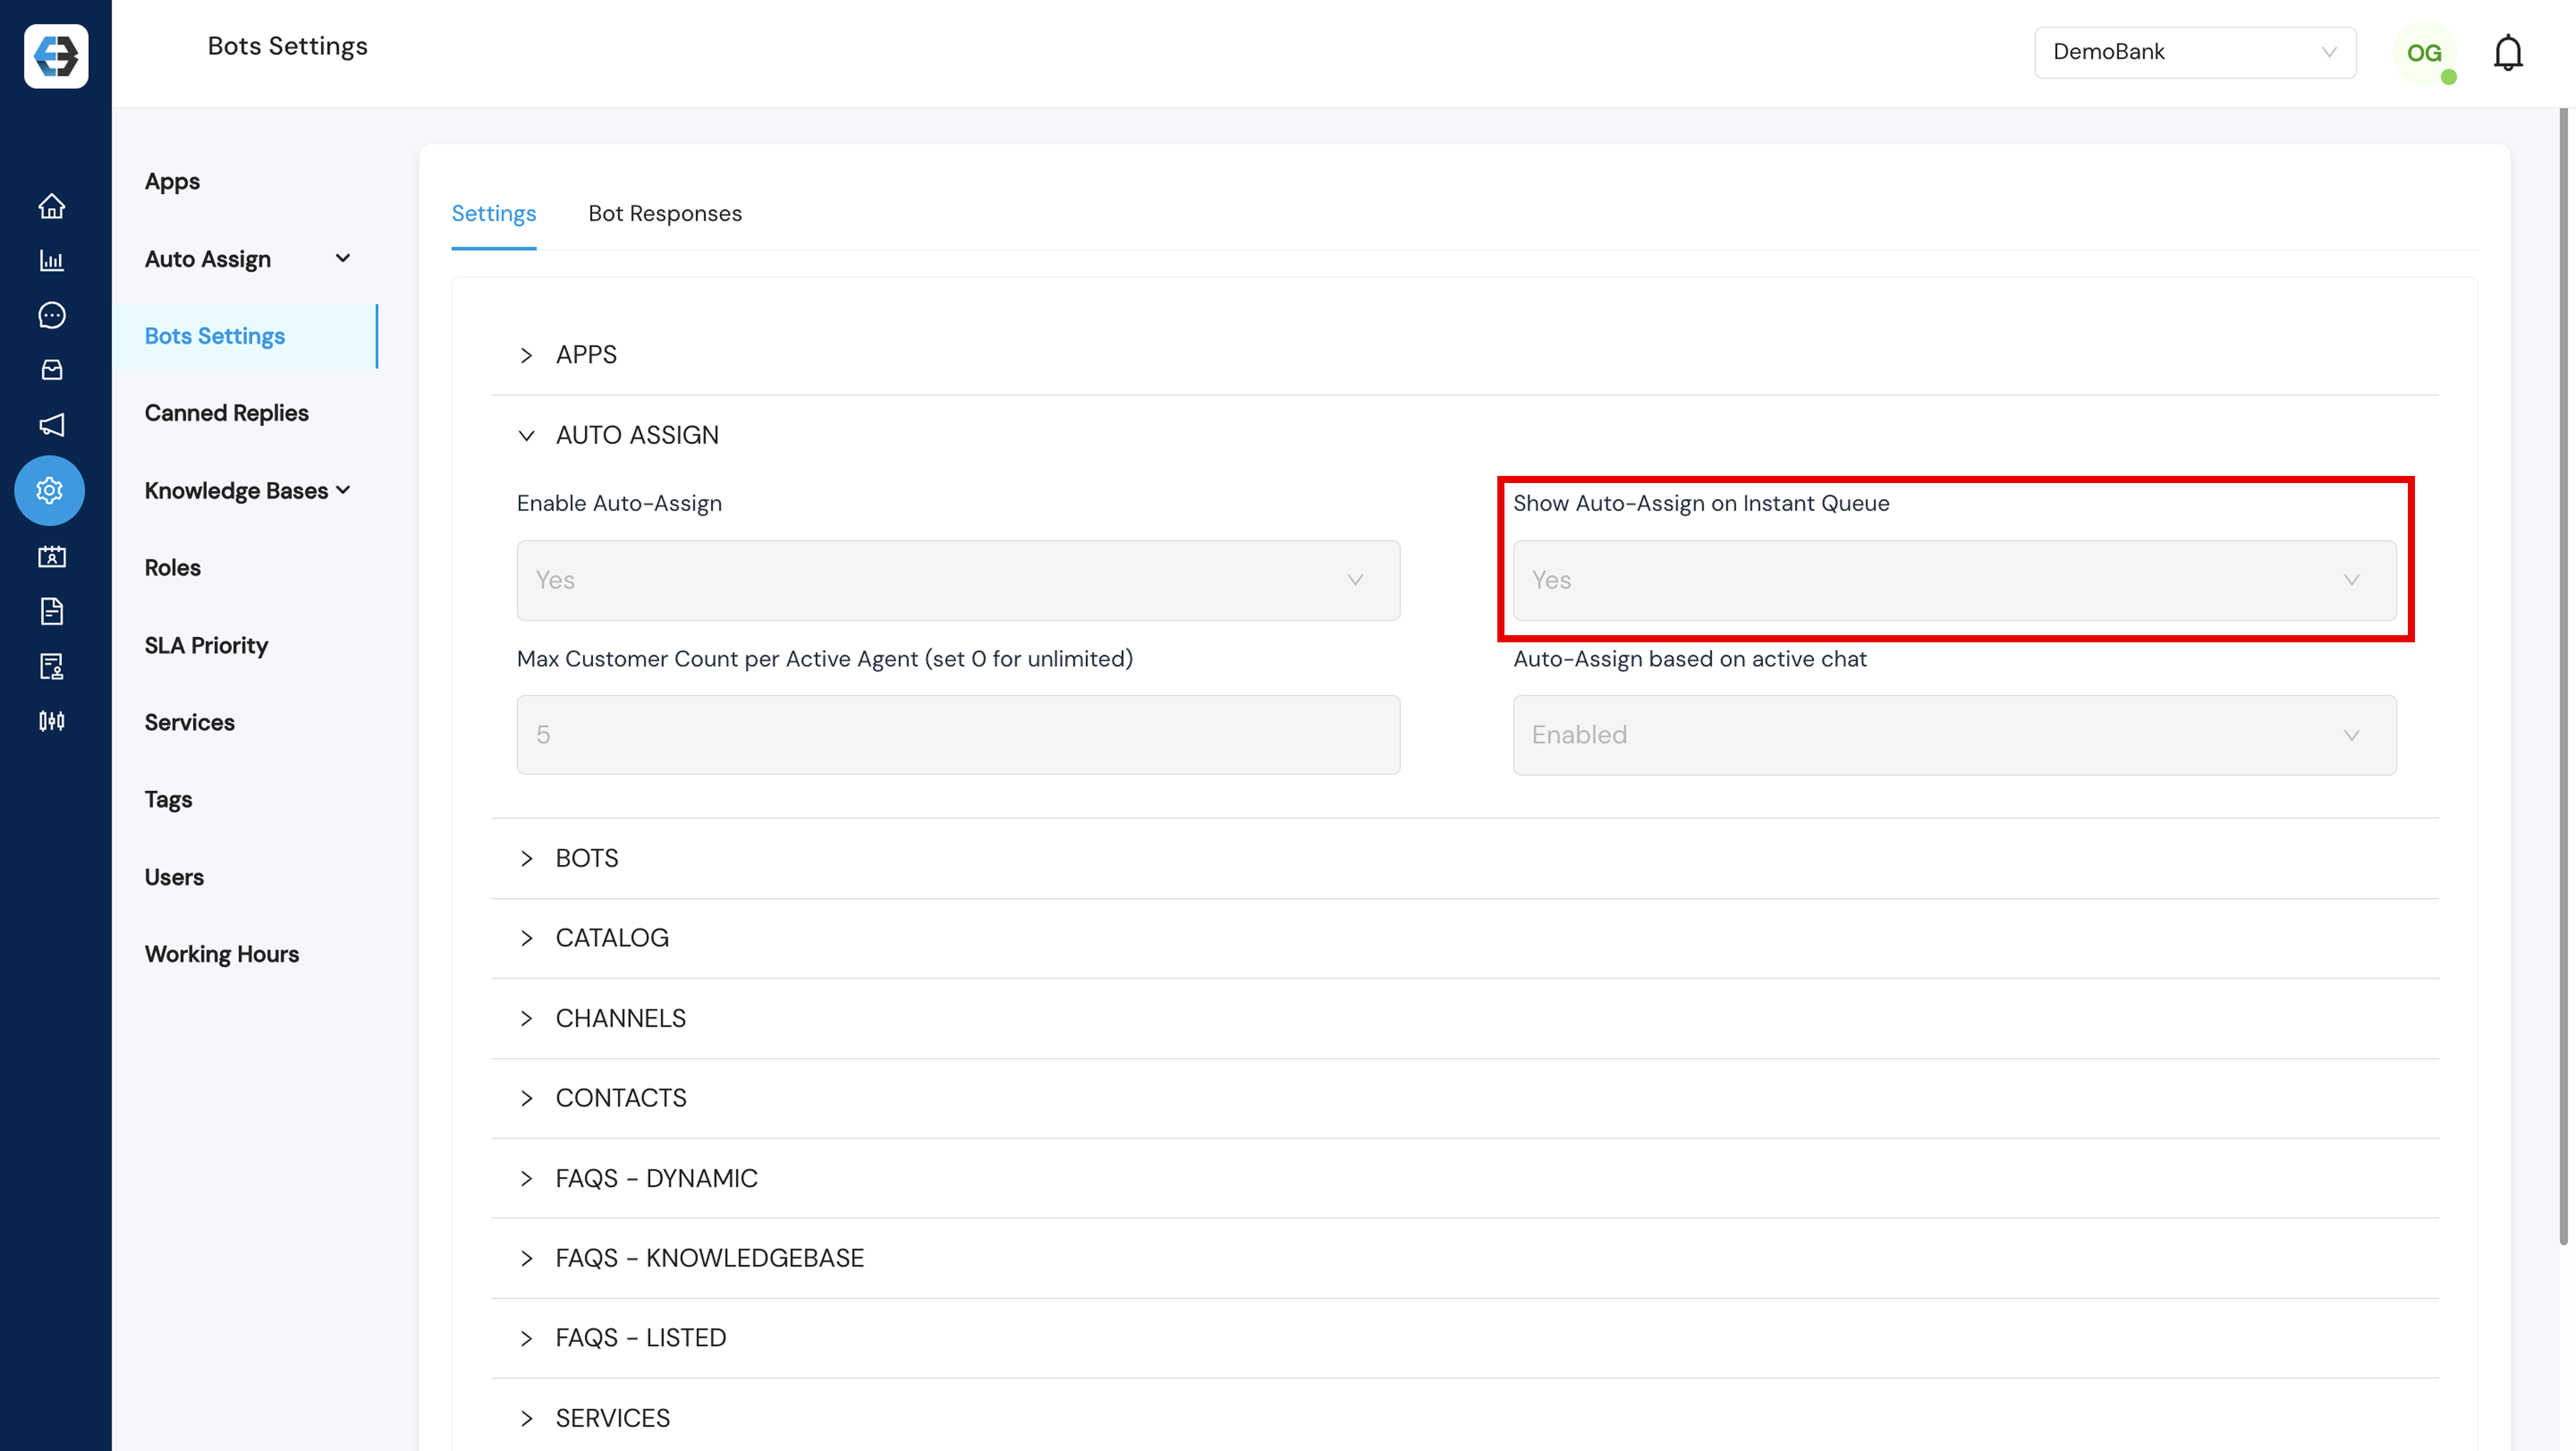Open Canned Replies settings
The height and width of the screenshot is (1451, 2576).
(227, 413)
